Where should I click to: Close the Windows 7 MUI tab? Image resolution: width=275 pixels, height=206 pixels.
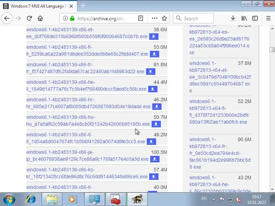click(x=71, y=6)
